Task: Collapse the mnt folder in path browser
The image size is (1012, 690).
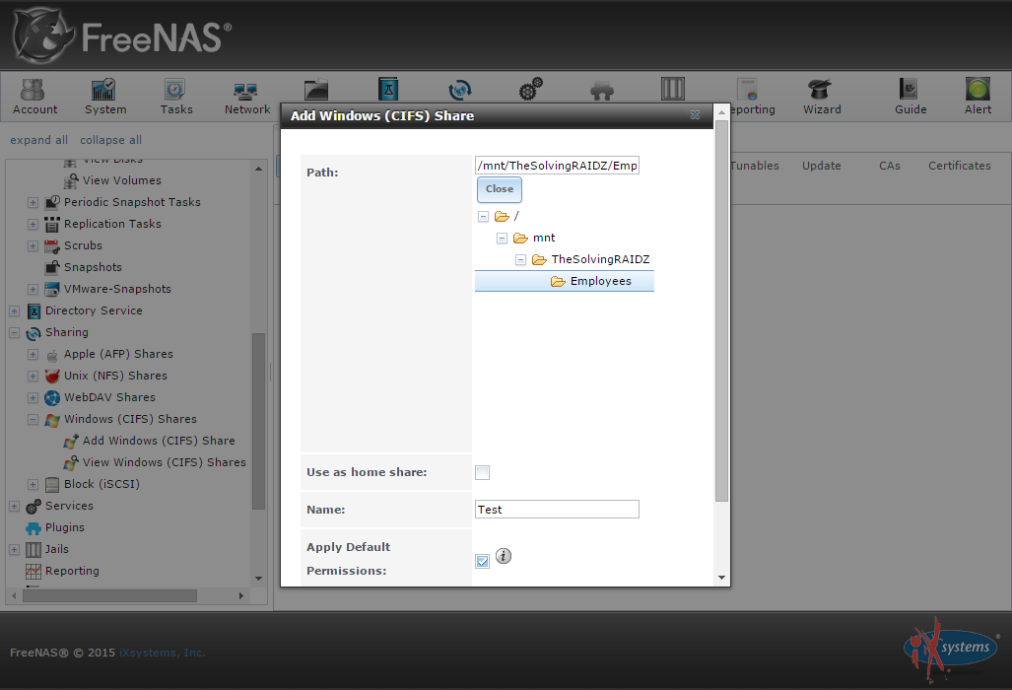Action: tap(502, 239)
